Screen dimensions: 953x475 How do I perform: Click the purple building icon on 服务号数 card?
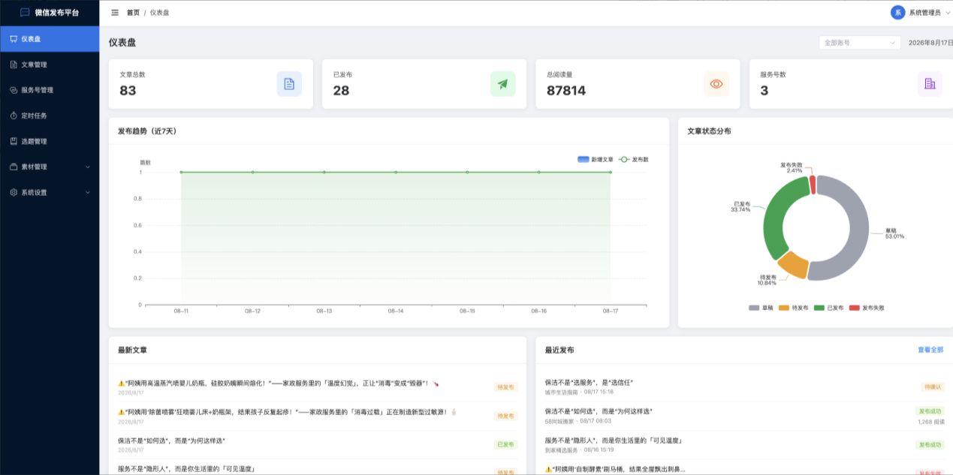[930, 84]
